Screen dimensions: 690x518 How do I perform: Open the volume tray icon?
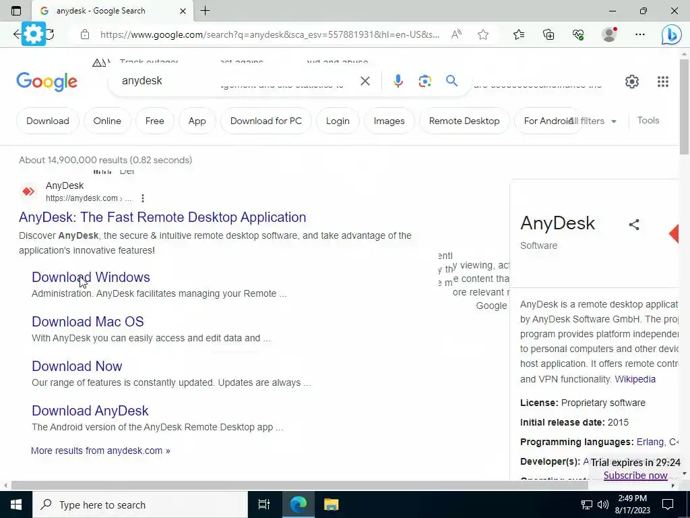point(603,505)
